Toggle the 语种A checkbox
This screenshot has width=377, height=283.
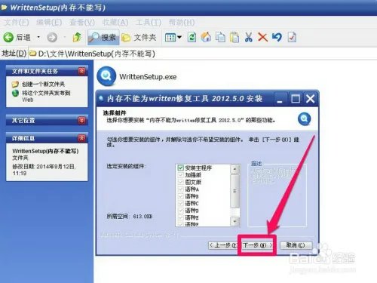(180, 189)
